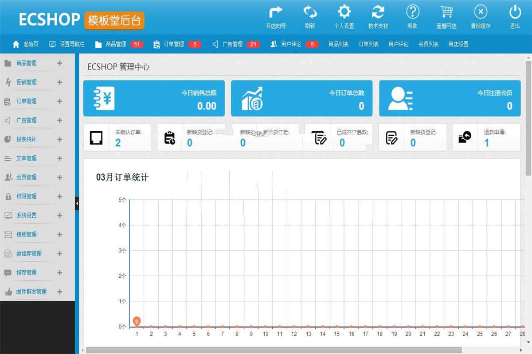Image resolution: width=532 pixels, height=354 pixels.
Task: Click the vertical scrollbar thumb
Action: pyautogui.click(x=528, y=119)
